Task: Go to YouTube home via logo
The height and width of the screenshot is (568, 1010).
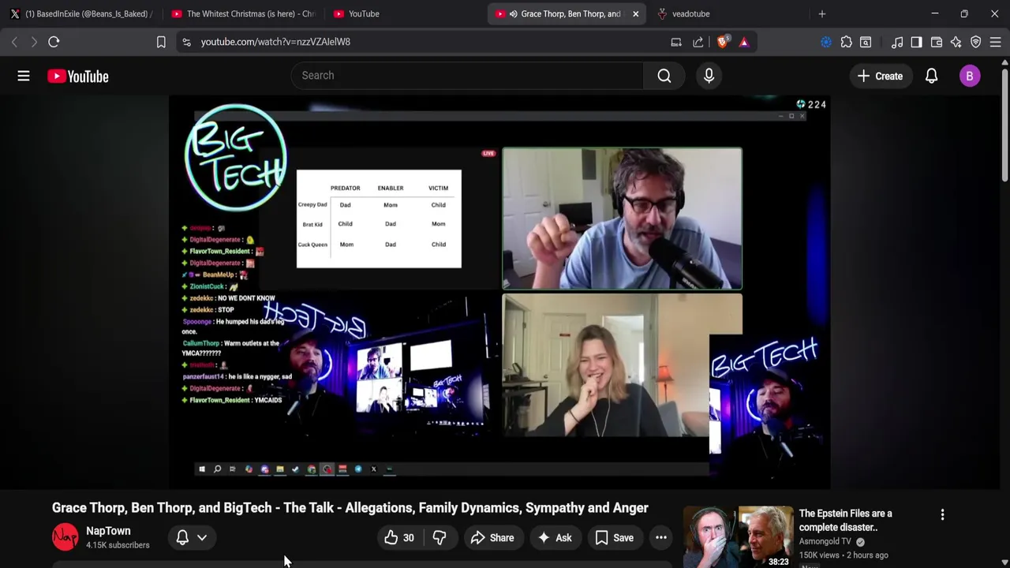Action: tap(78, 77)
